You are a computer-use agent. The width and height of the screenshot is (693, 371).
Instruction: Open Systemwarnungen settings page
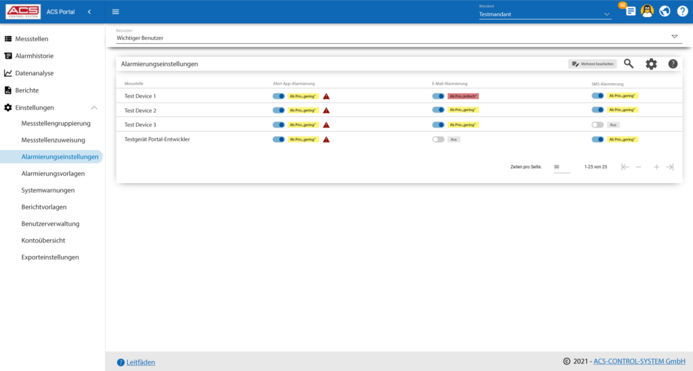48,191
